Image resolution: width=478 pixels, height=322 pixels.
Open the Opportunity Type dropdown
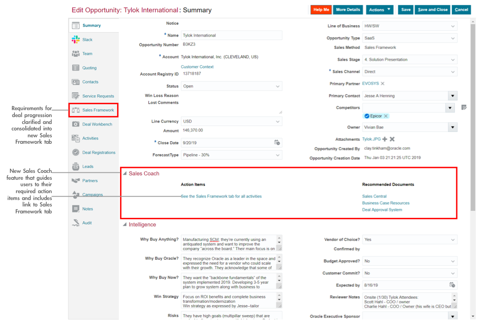tap(453, 38)
